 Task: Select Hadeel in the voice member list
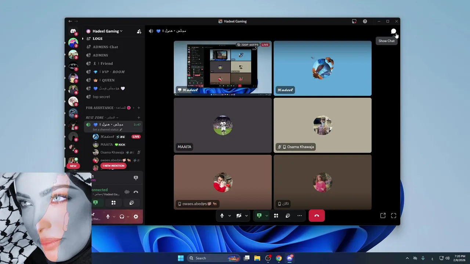pyautogui.click(x=117, y=136)
